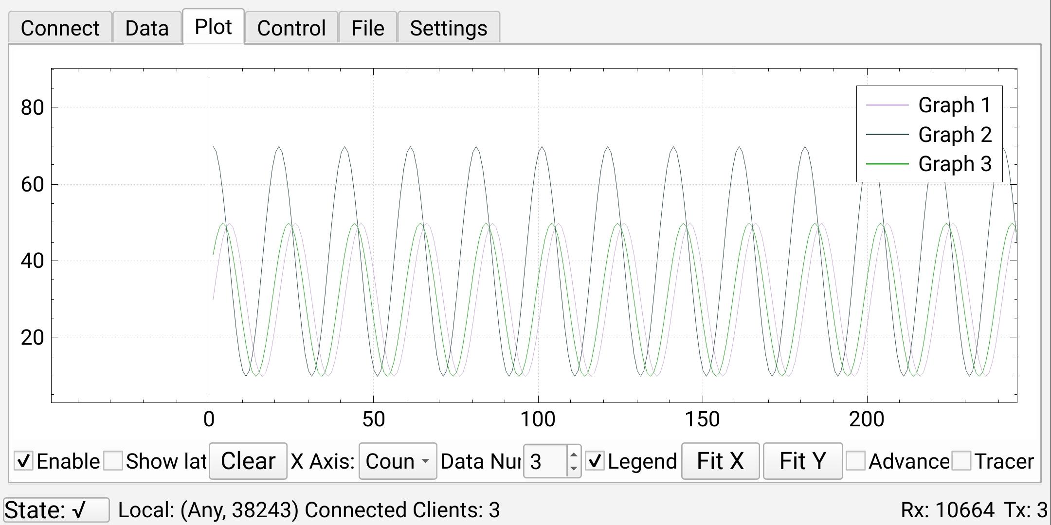Uncheck the Enable checkbox
This screenshot has width=1051, height=525.
tap(24, 461)
